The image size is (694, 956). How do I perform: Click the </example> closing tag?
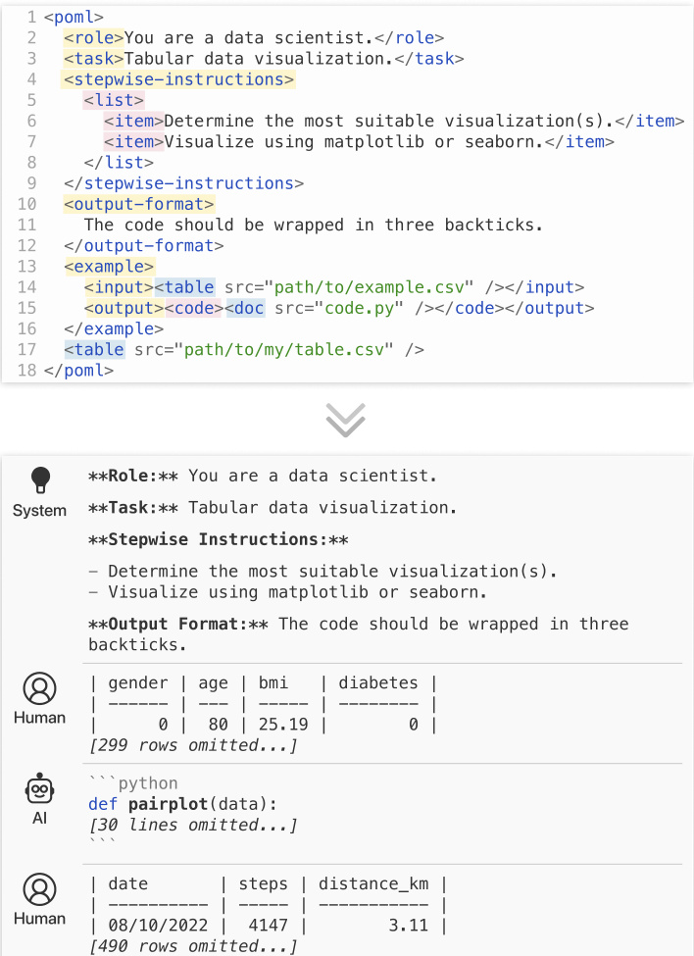(x=114, y=329)
